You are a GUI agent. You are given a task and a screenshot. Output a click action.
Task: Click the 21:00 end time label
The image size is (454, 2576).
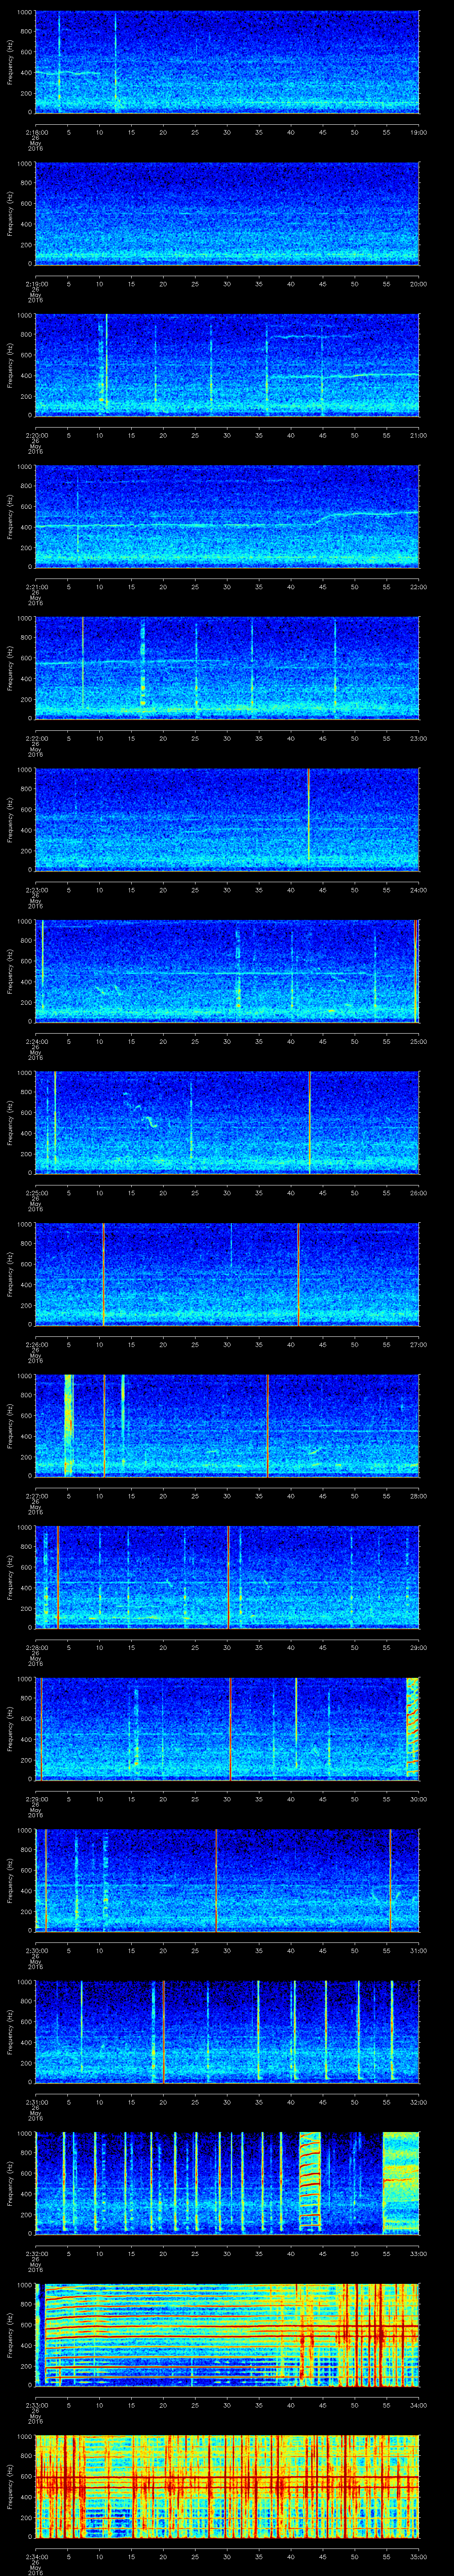coord(419,435)
